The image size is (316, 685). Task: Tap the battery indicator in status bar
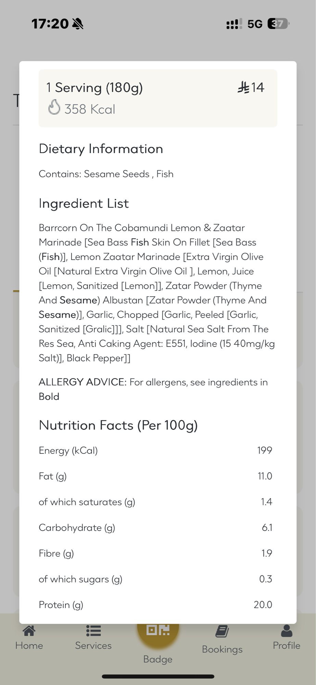tap(278, 24)
